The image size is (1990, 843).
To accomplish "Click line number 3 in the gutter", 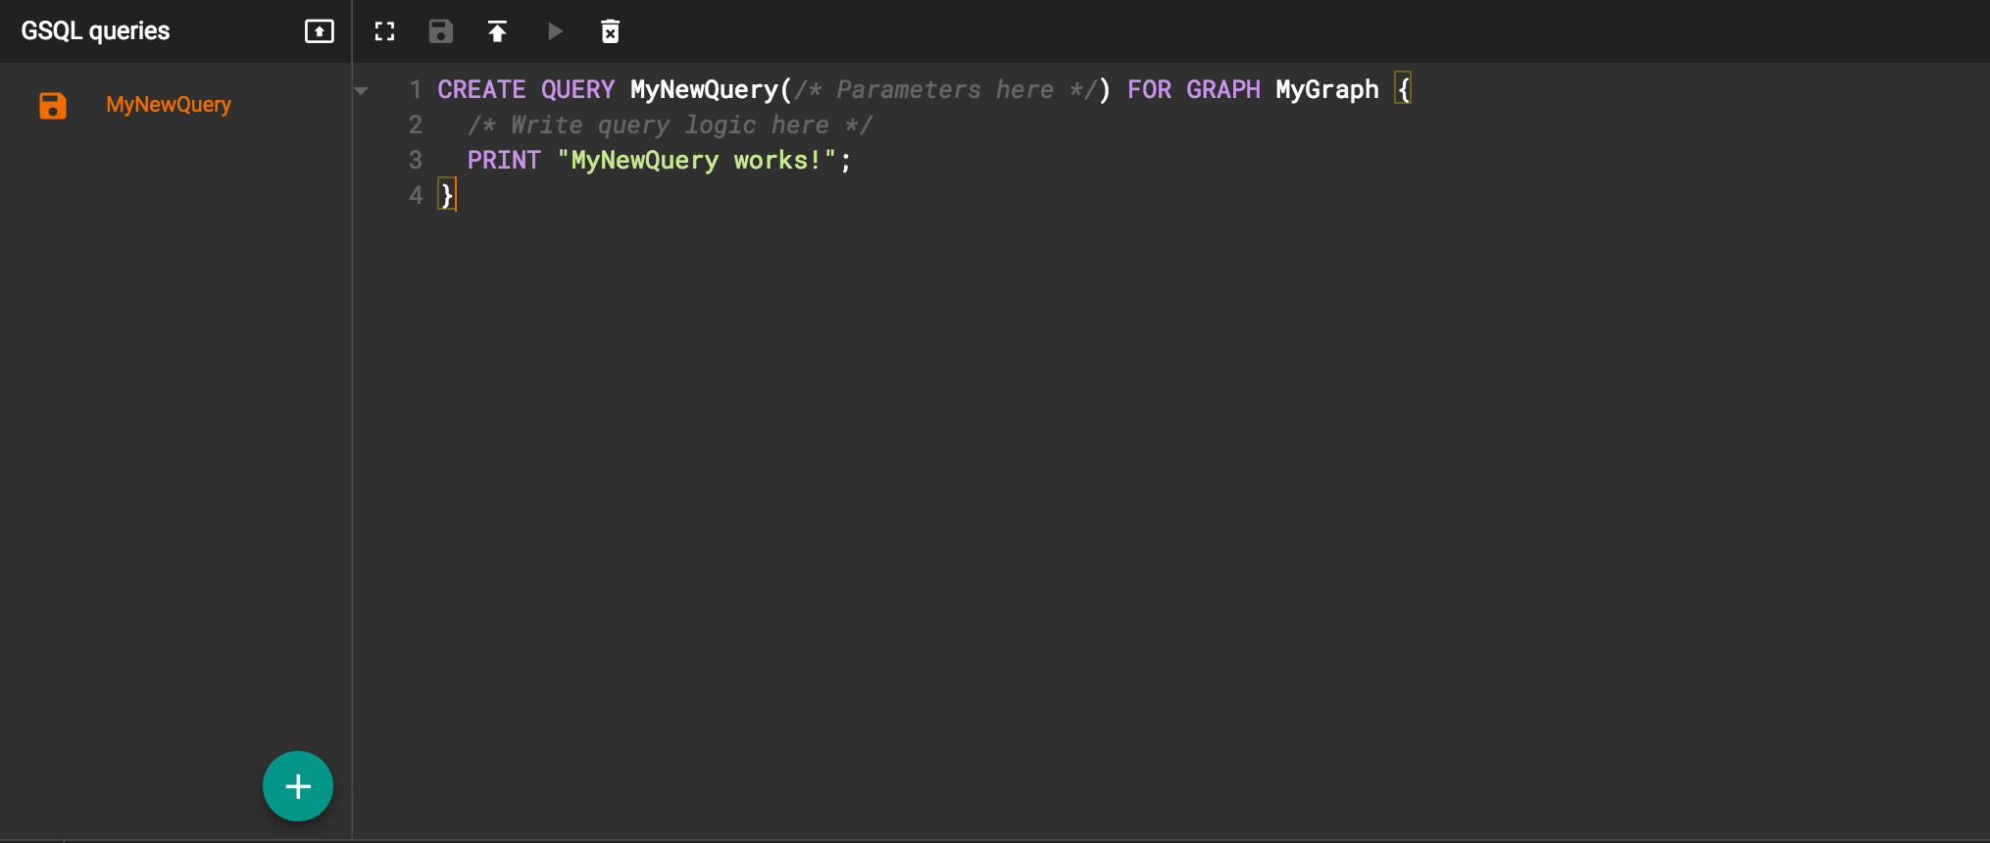I will (x=416, y=161).
